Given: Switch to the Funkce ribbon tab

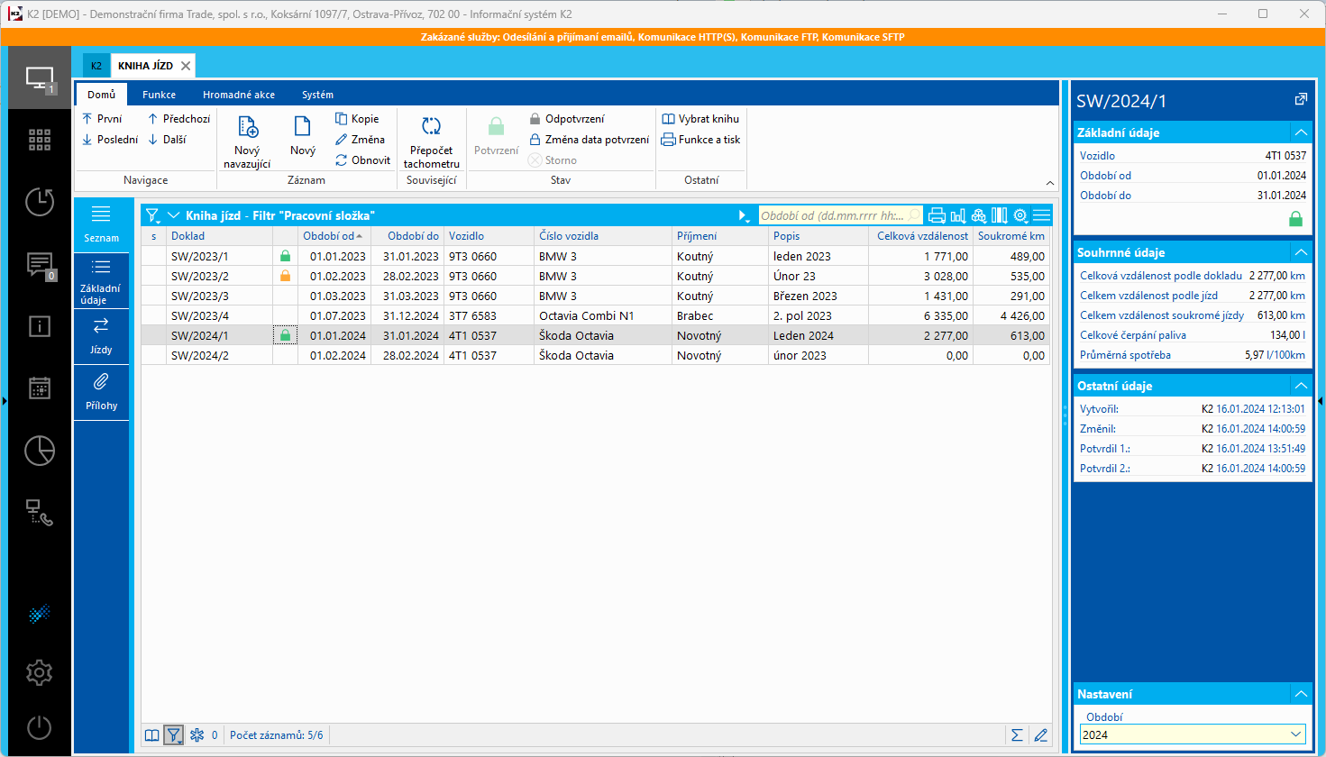Looking at the screenshot, I should coord(159,95).
